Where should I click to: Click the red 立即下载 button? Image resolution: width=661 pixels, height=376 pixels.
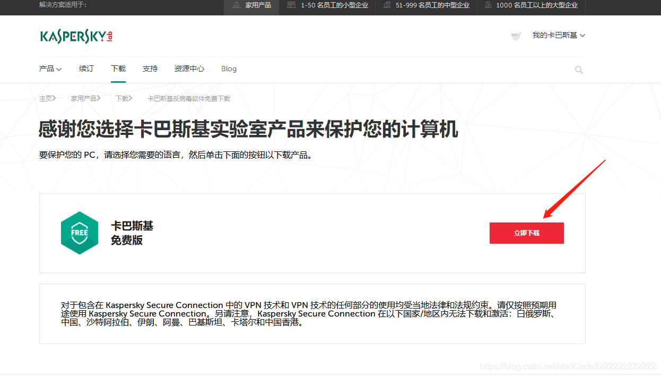pyautogui.click(x=527, y=233)
